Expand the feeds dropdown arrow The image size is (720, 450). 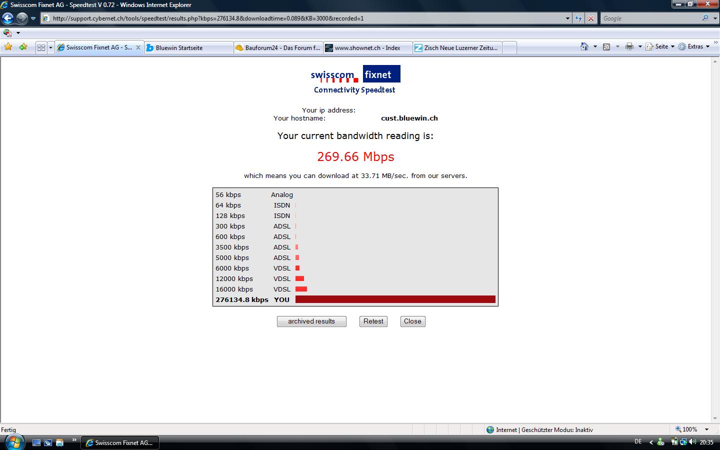[617, 46]
